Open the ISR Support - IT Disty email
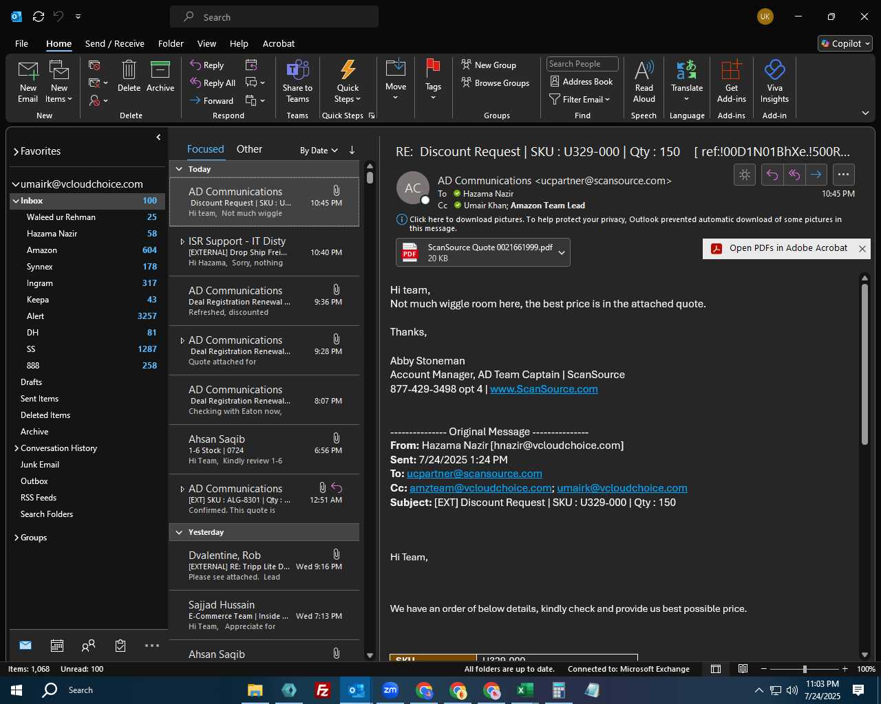 tap(264, 252)
